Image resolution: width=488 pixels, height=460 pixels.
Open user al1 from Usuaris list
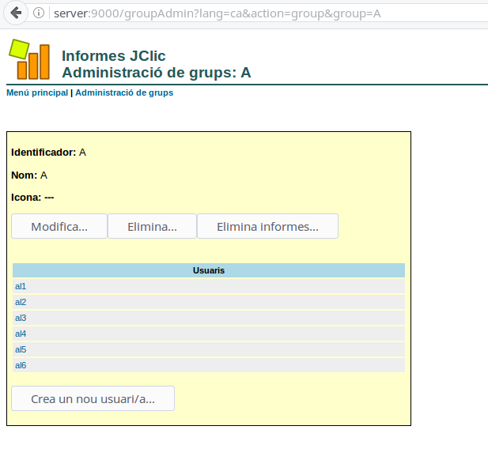21,286
